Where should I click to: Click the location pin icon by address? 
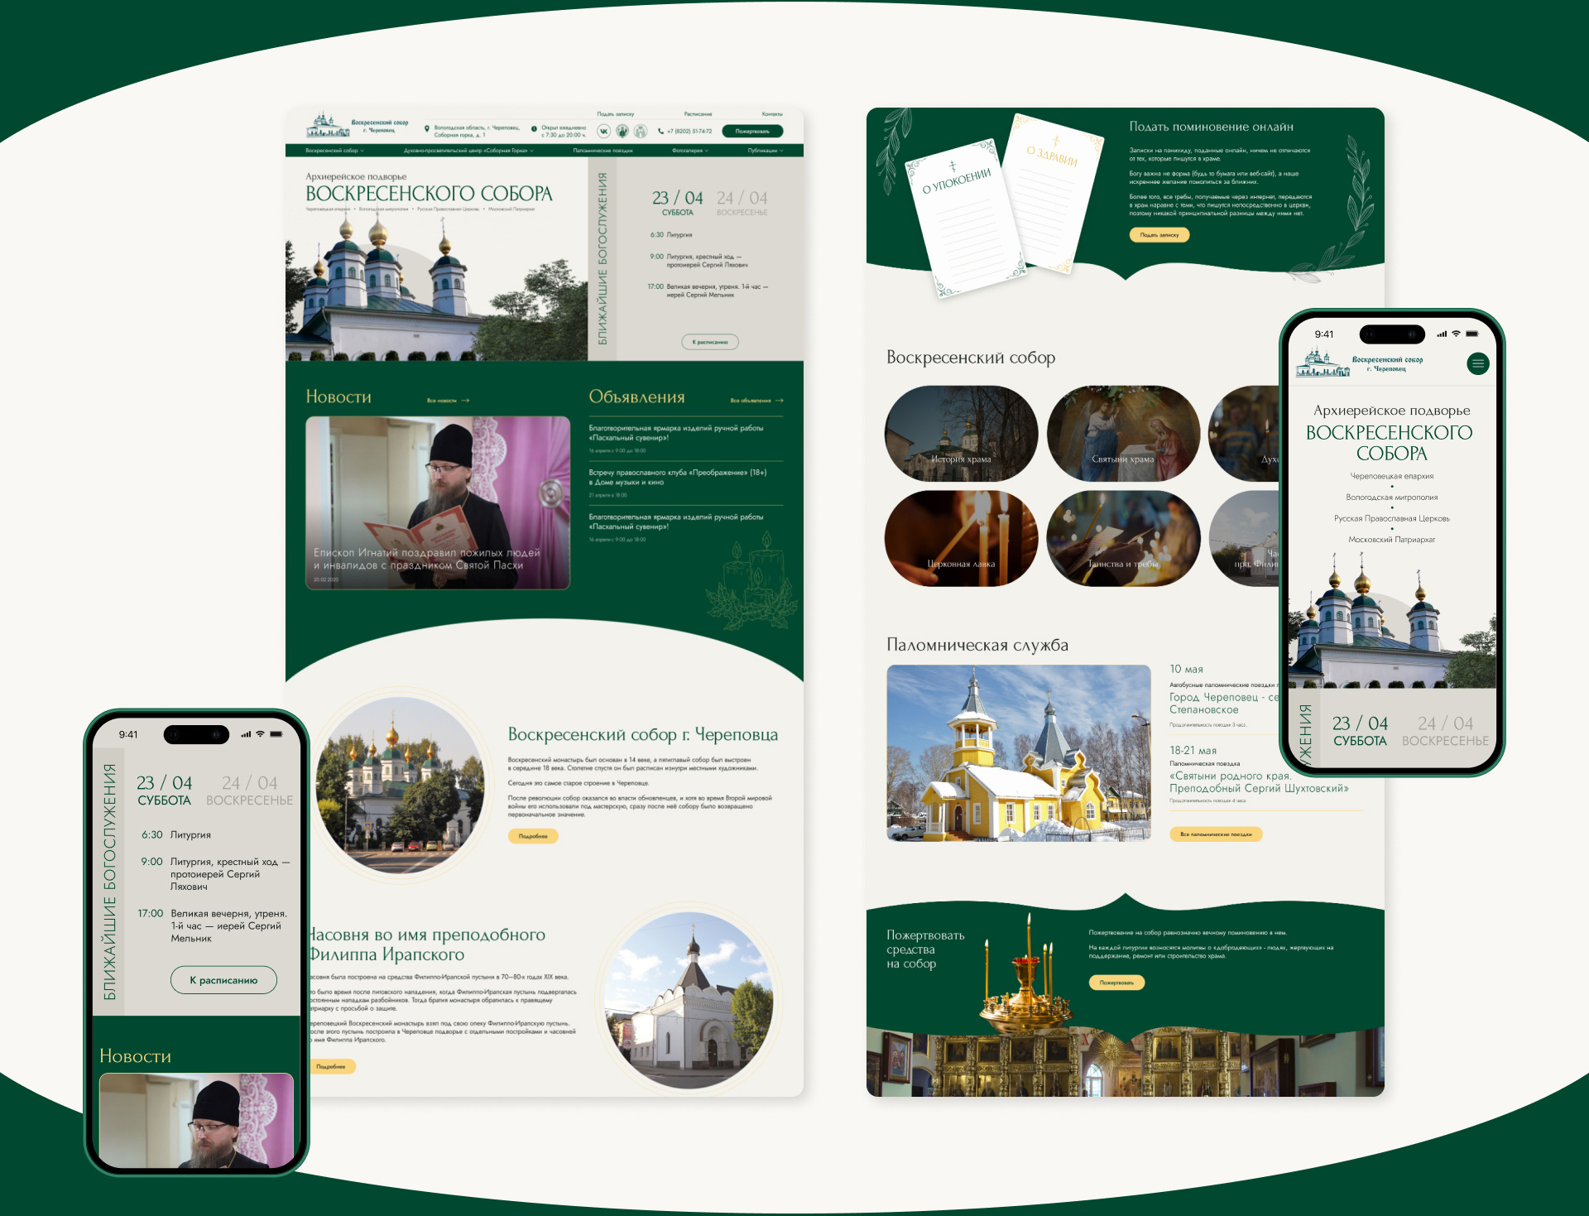tap(427, 128)
